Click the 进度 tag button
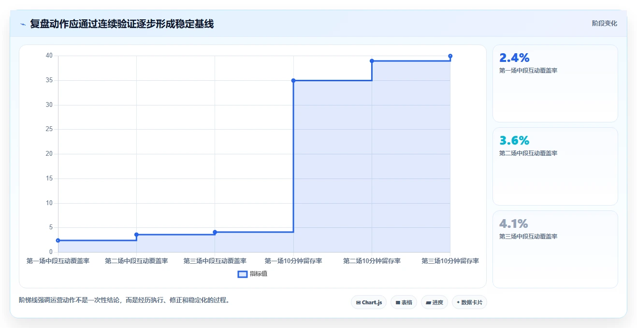Viewport: 637px width, 328px height. [434, 302]
